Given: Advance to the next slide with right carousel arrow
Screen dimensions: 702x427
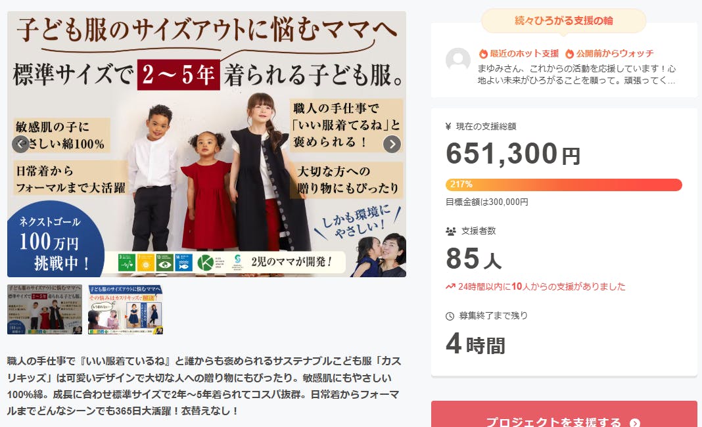Looking at the screenshot, I should [x=392, y=144].
